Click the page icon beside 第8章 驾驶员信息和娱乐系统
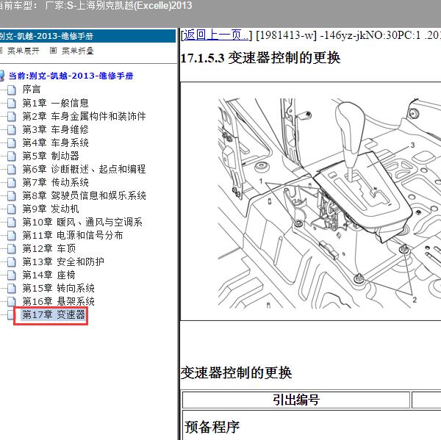The width and height of the screenshot is (441, 440). (x=12, y=195)
